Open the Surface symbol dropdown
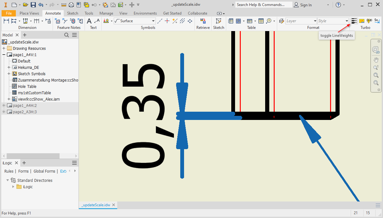The width and height of the screenshot is (383, 218). [153, 21]
